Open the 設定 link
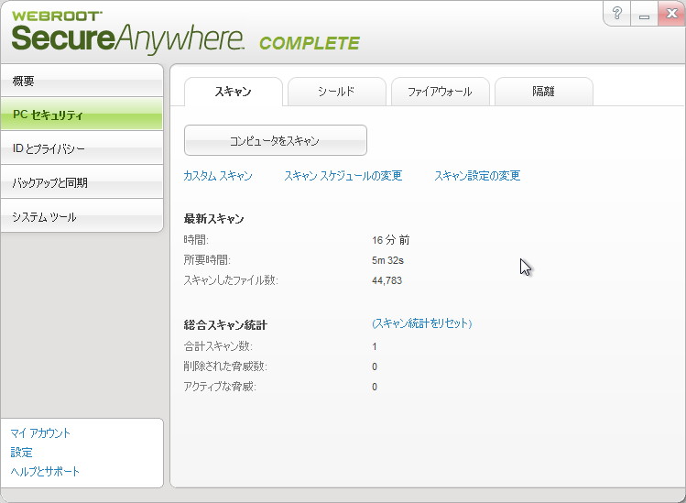The height and width of the screenshot is (503, 686). click(x=21, y=453)
